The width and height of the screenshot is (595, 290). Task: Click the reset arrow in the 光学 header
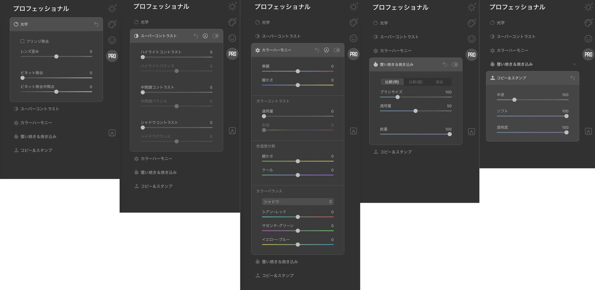click(96, 24)
